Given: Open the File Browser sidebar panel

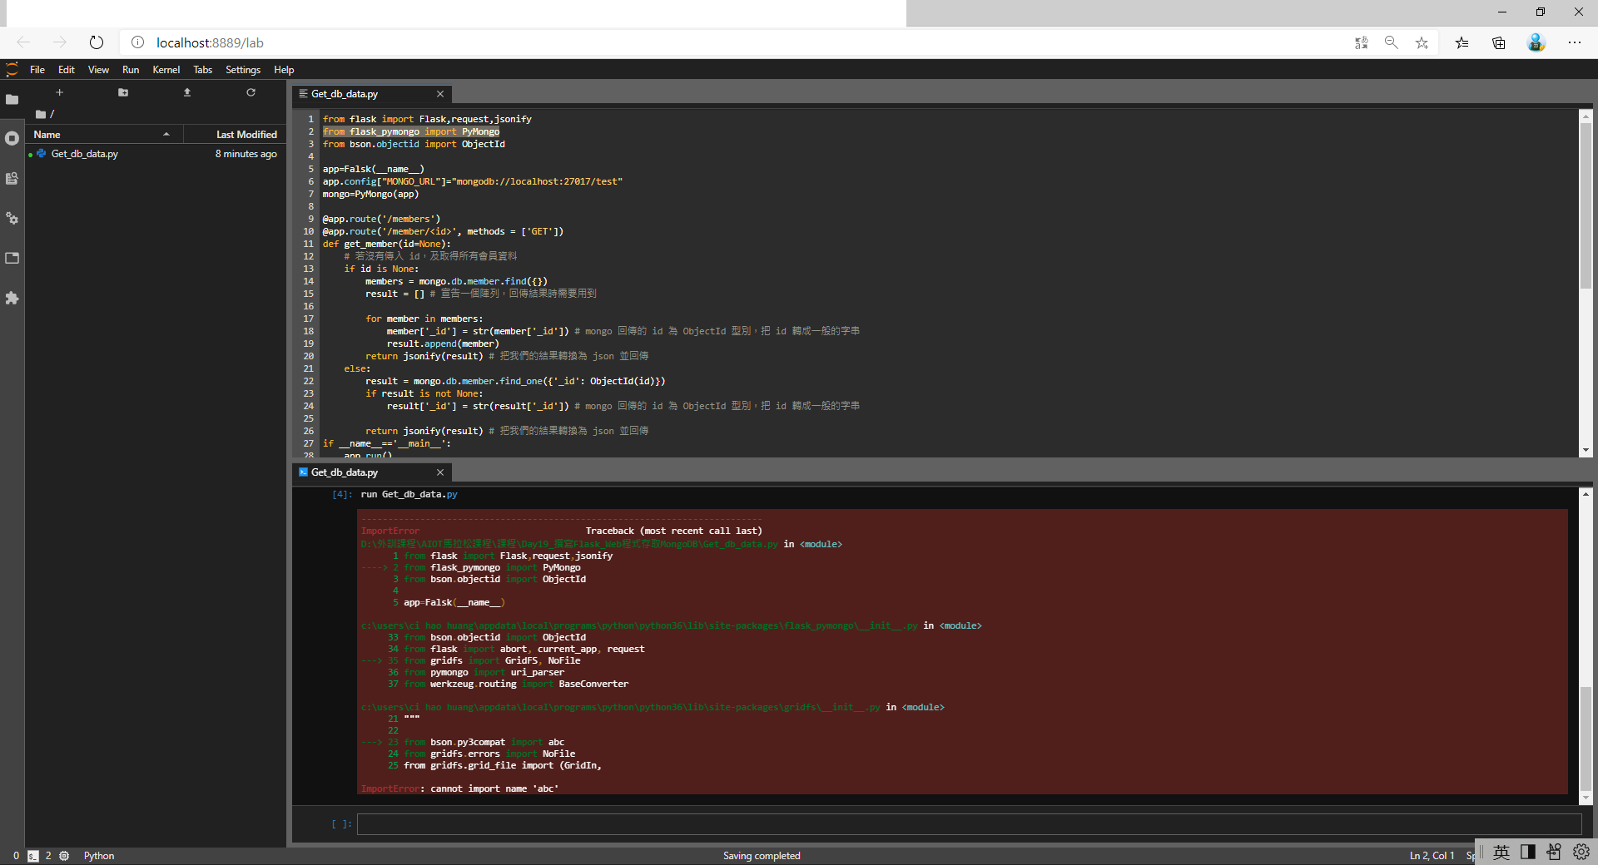Looking at the screenshot, I should point(12,99).
